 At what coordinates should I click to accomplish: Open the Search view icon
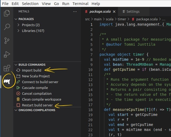7,27
